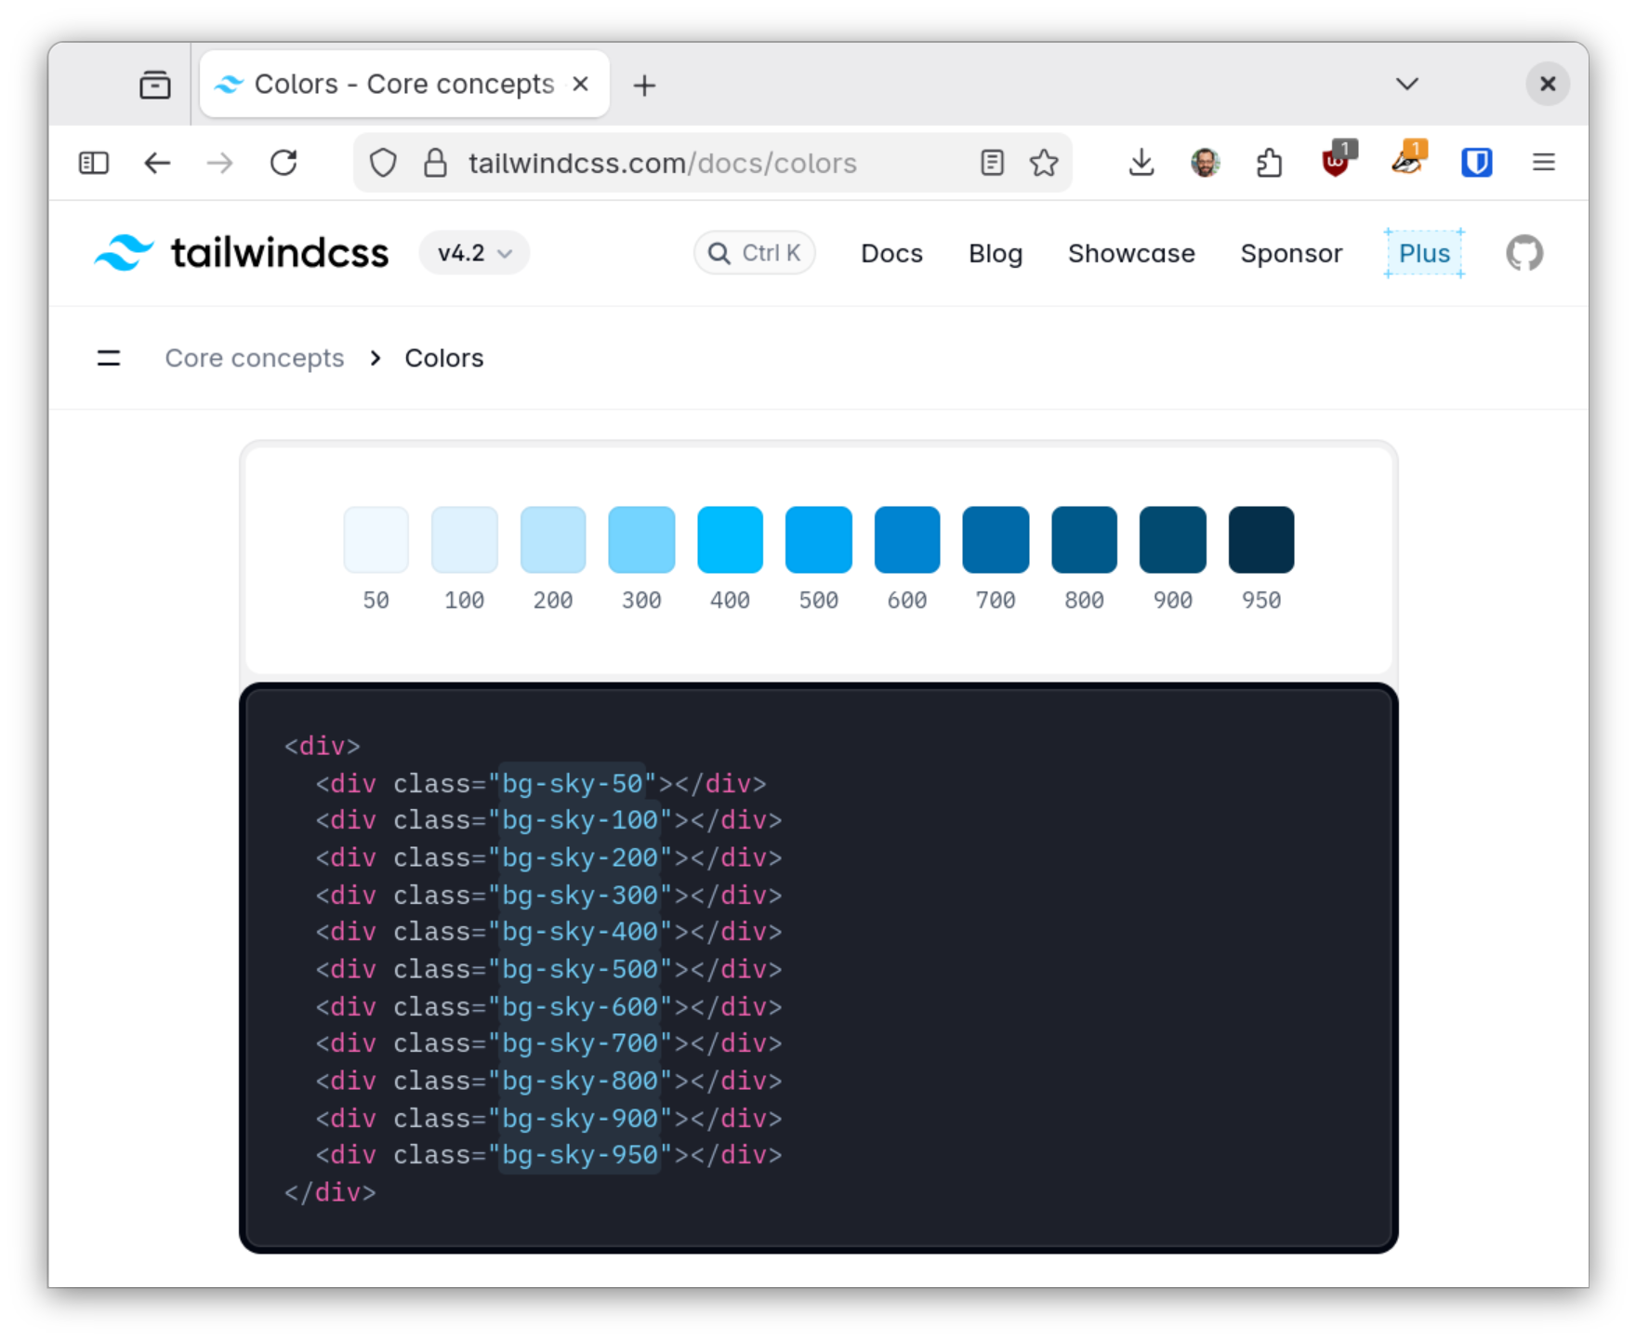Click the Plus link in header

[1423, 253]
